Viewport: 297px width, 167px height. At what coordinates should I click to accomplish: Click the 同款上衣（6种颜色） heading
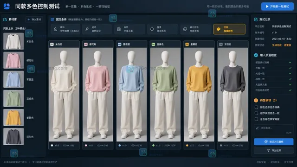[14, 28]
